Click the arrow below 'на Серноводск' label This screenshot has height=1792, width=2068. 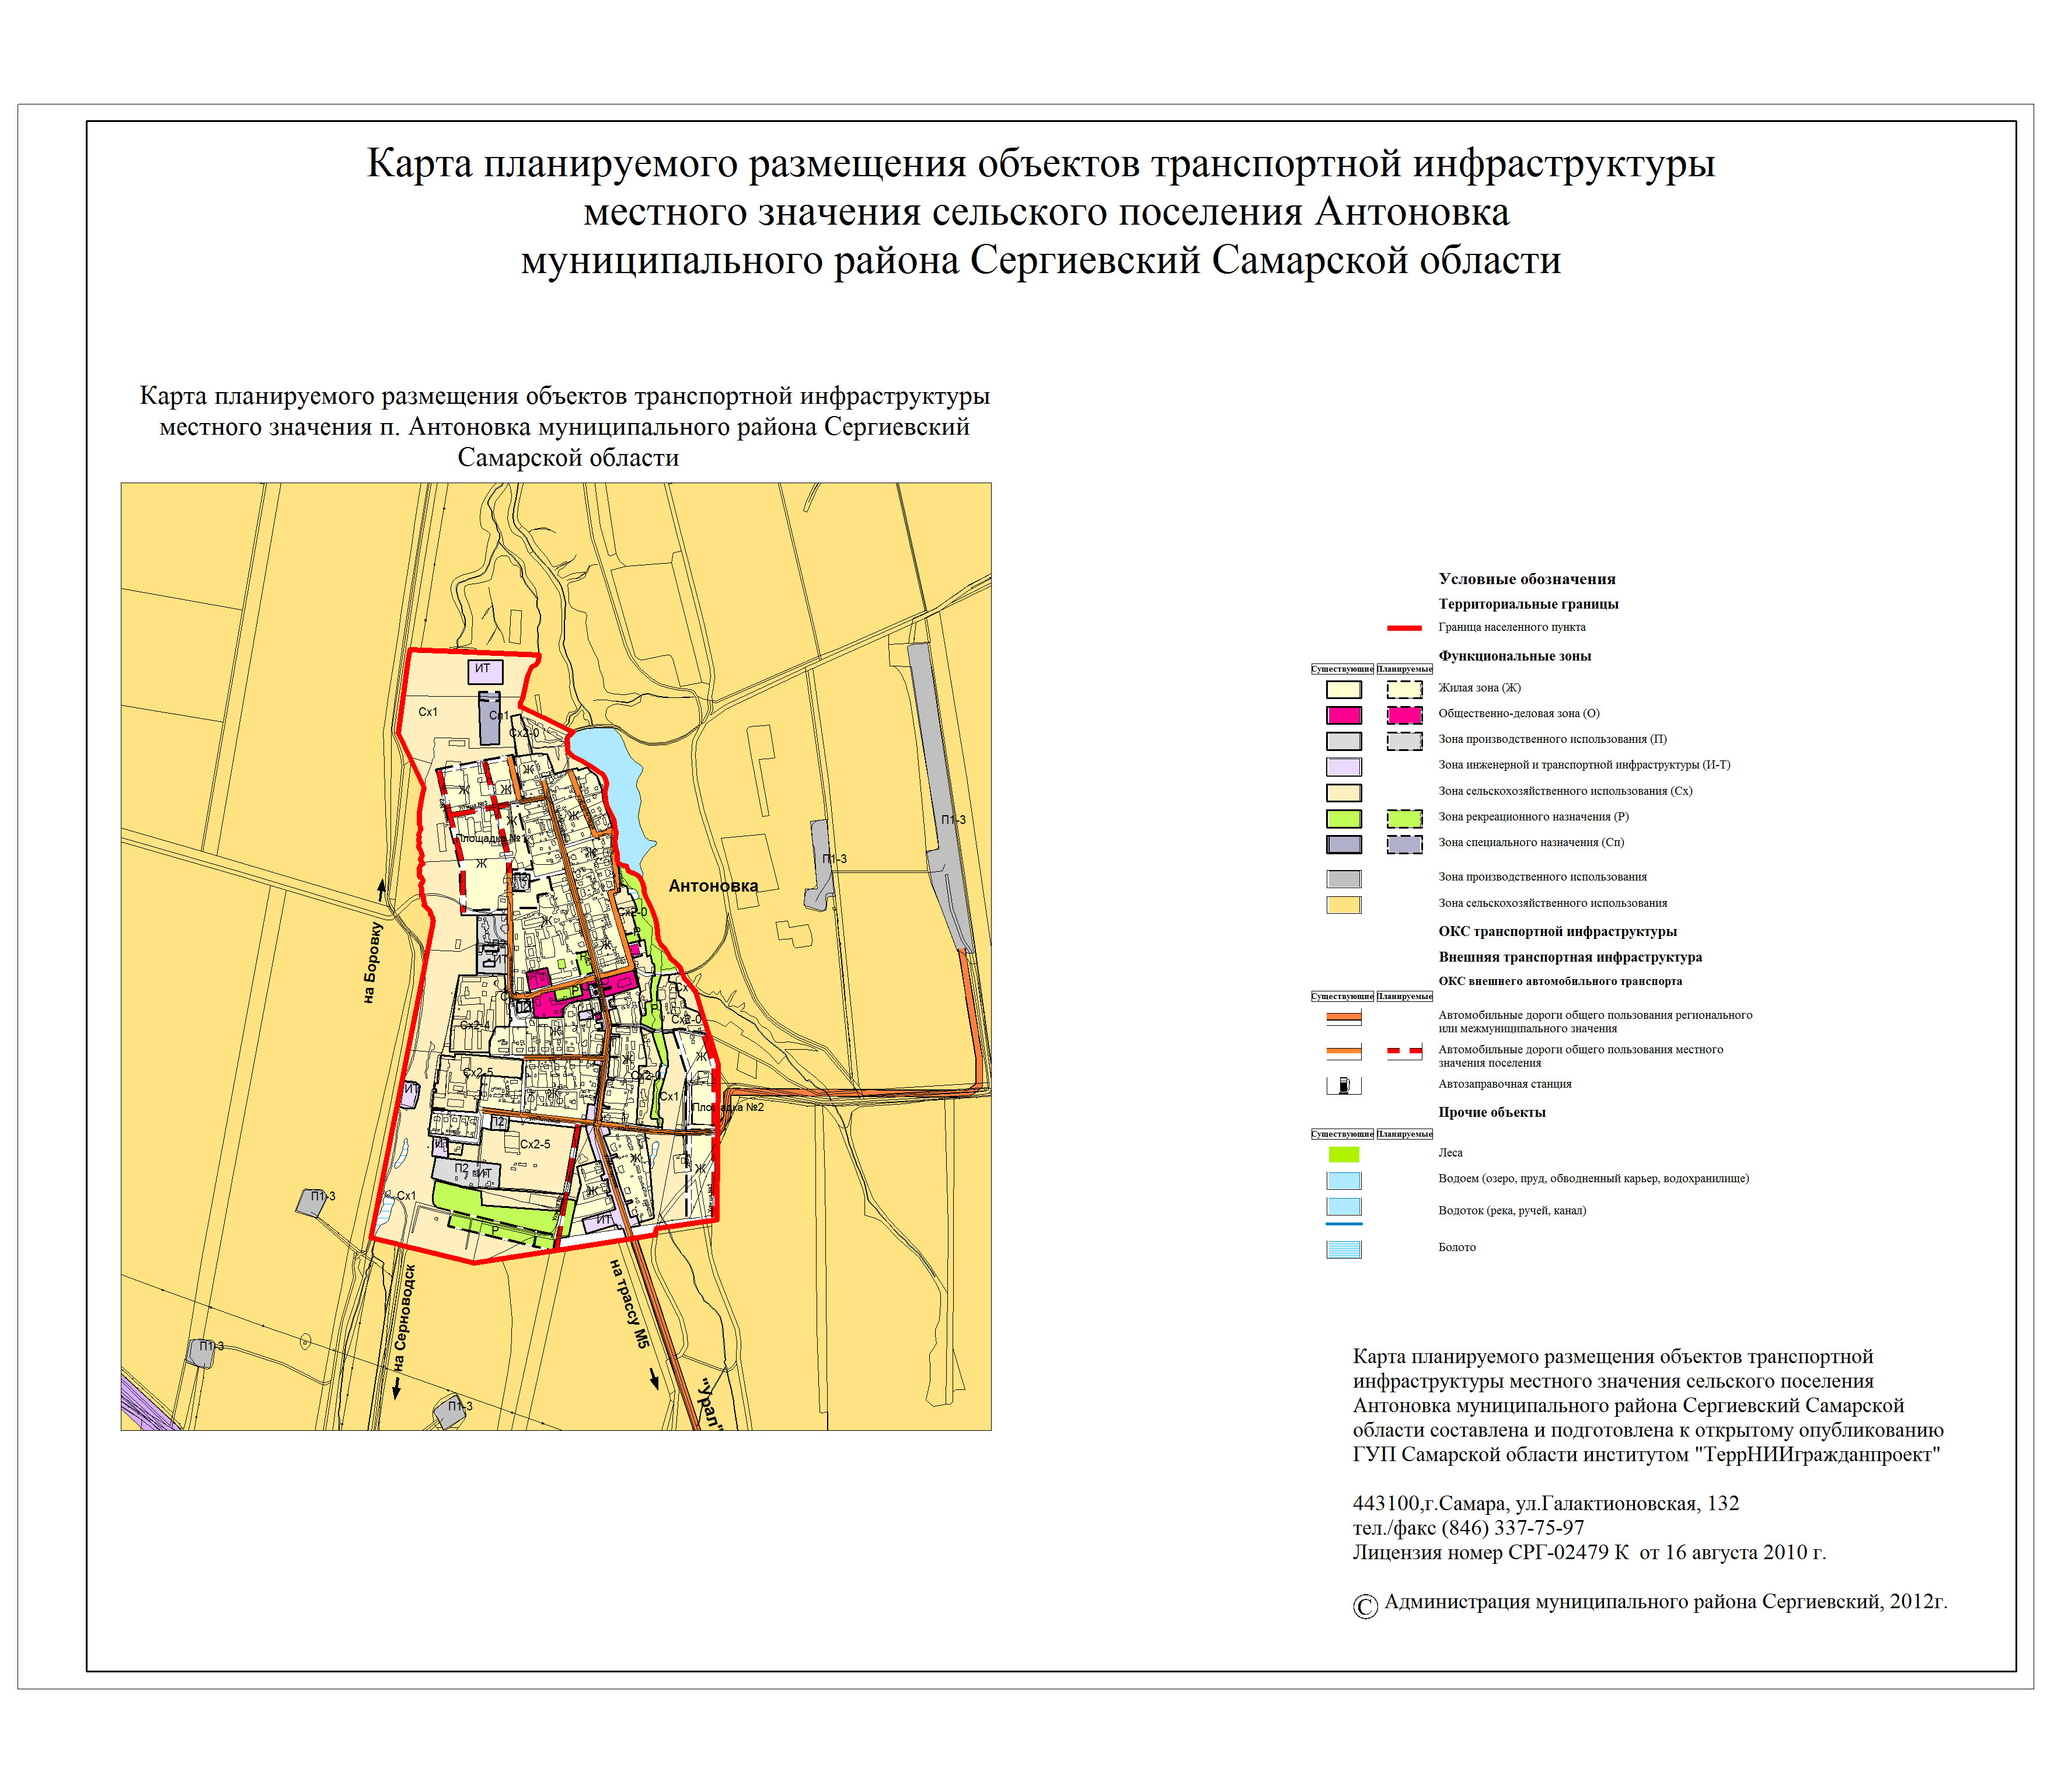click(x=396, y=1388)
